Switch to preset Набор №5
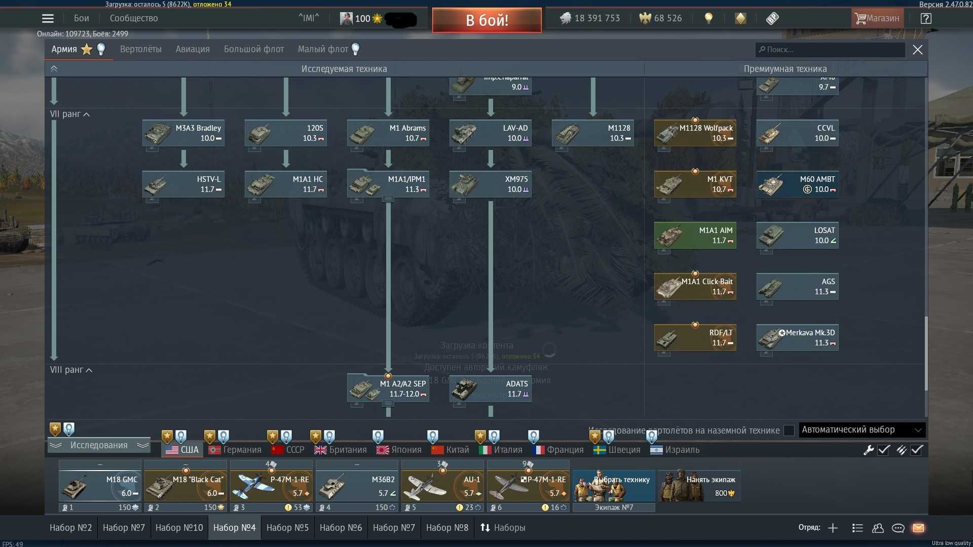Image resolution: width=973 pixels, height=547 pixels. click(x=287, y=528)
